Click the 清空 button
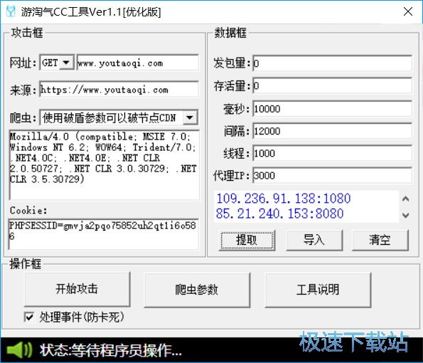The image size is (423, 363). (380, 240)
